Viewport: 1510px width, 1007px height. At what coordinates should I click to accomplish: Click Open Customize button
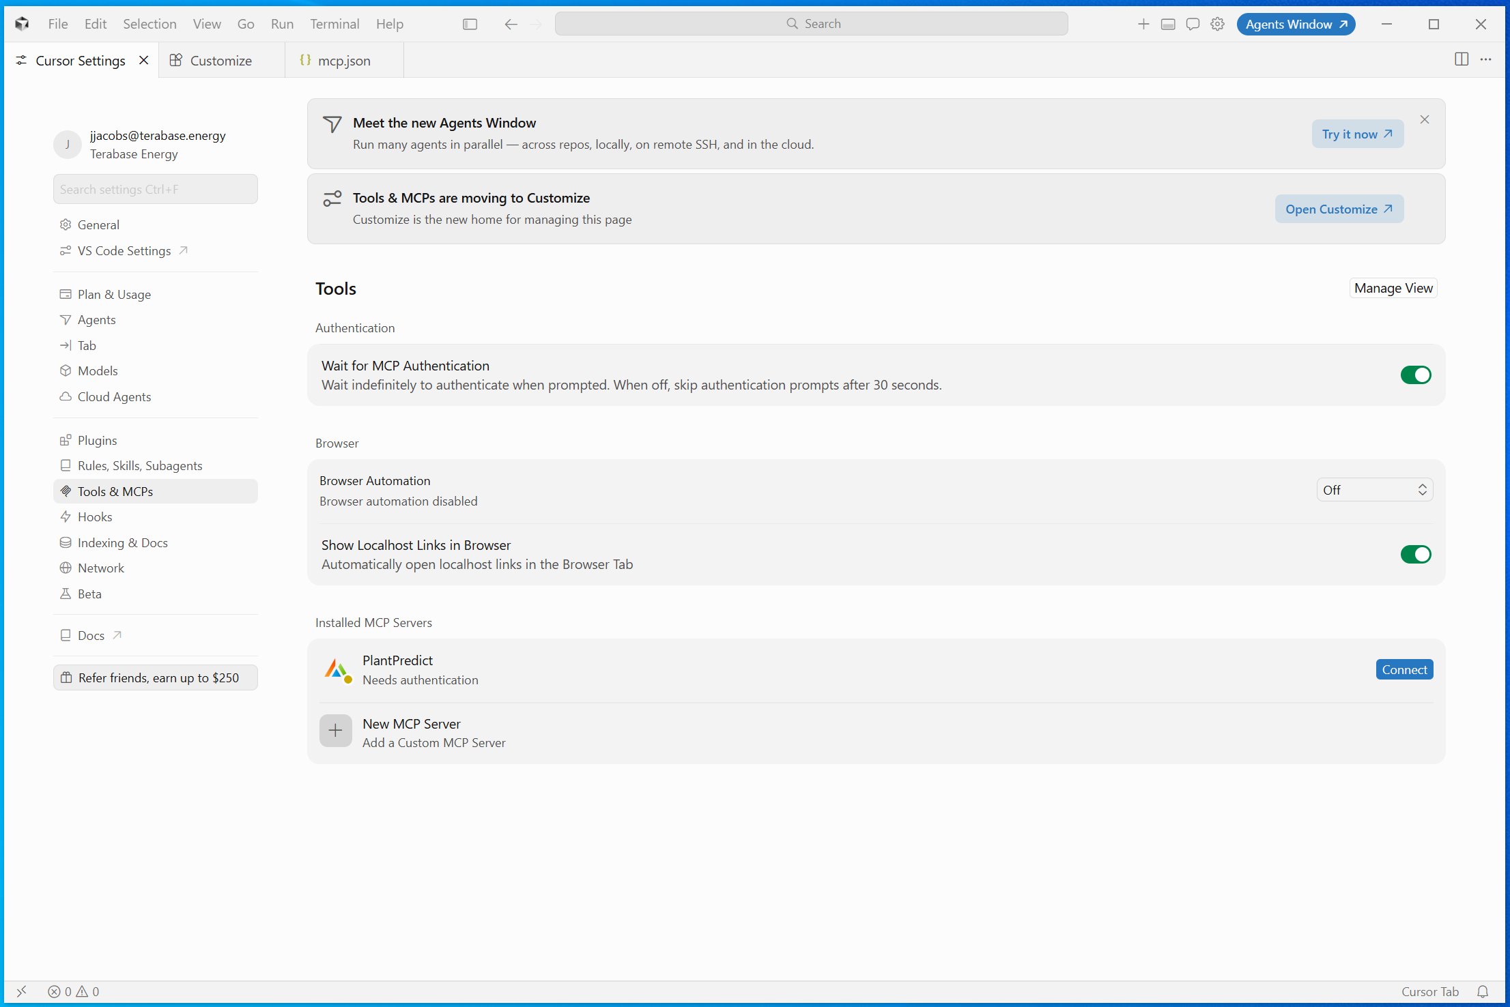click(1339, 209)
